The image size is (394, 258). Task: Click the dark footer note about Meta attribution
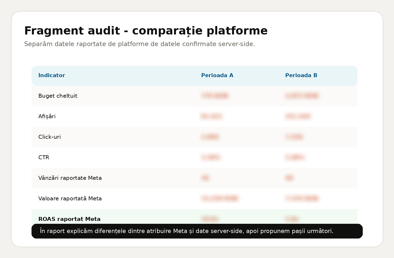pyautogui.click(x=197, y=231)
